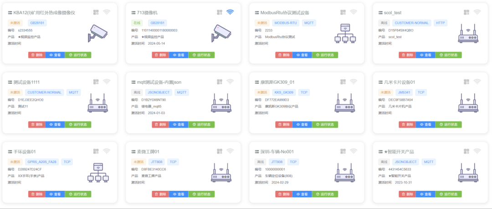The image size is (492, 209).
Task: Click WiFi signal icon on 几米卡片设备01 card
Action: [x=477, y=82]
